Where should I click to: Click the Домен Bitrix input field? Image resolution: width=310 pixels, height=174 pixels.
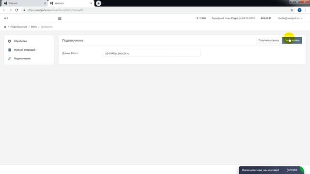(x=152, y=54)
